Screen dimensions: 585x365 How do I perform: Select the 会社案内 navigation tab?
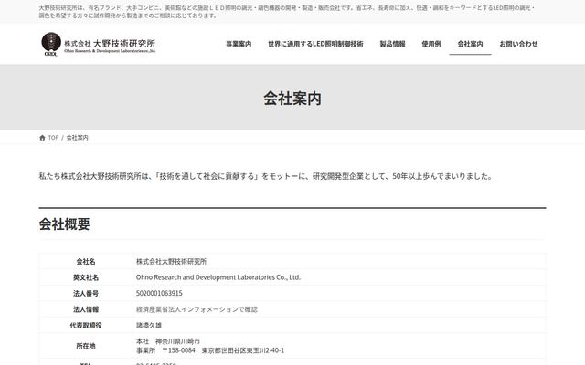click(x=470, y=44)
